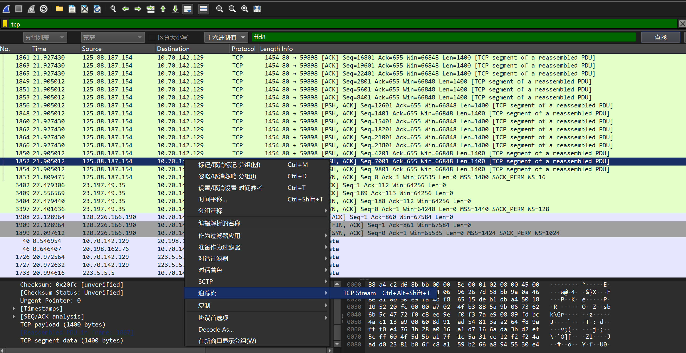Toggle auto-scroll during live capture icon
Image resolution: width=686 pixels, height=353 pixels.
[x=188, y=9]
